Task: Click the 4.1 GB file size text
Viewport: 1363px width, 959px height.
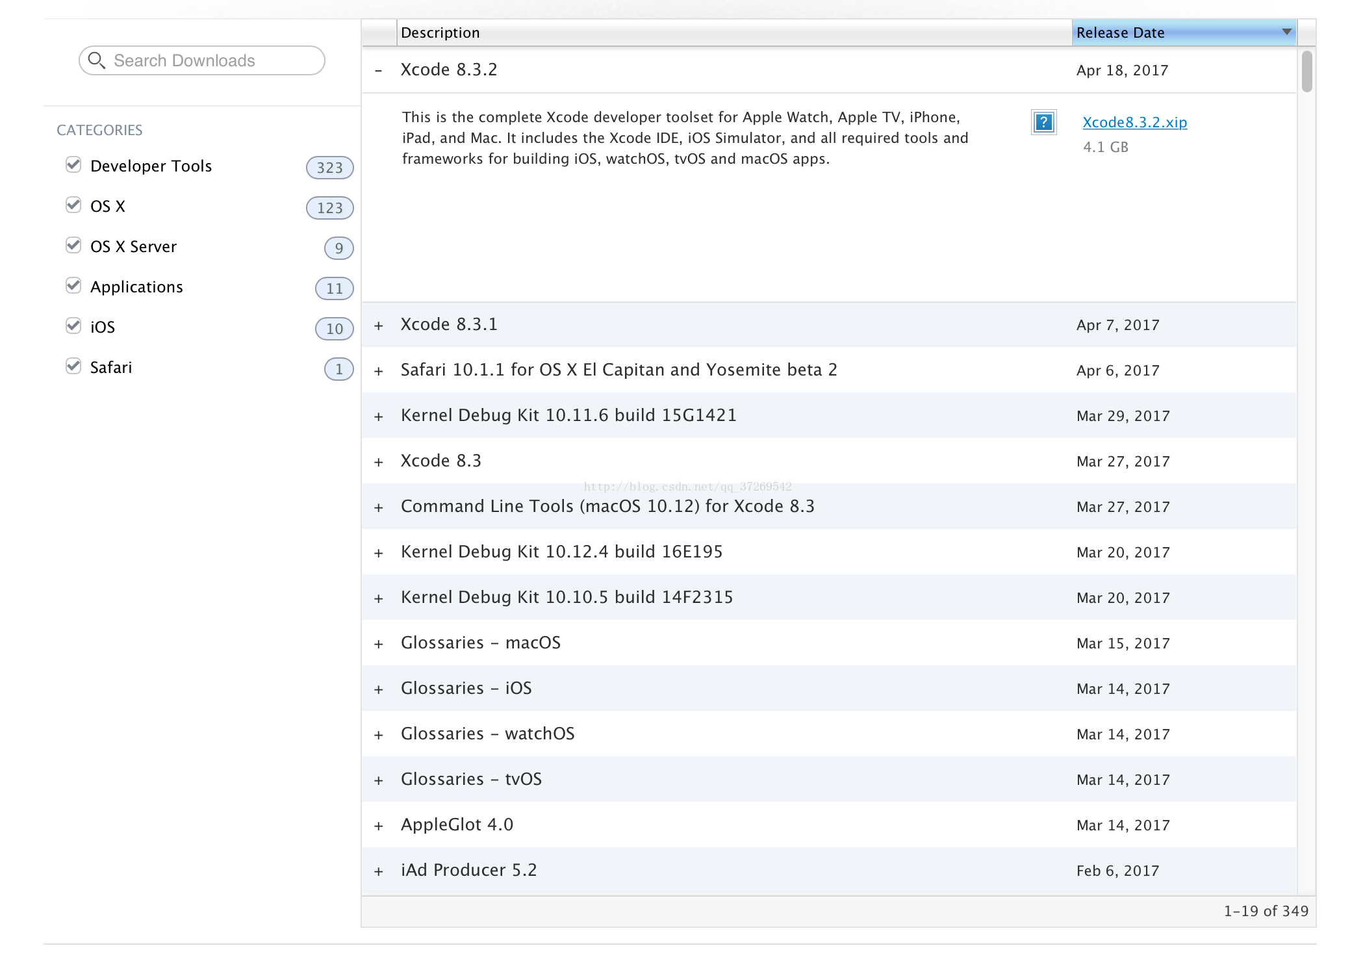Action: [x=1106, y=147]
